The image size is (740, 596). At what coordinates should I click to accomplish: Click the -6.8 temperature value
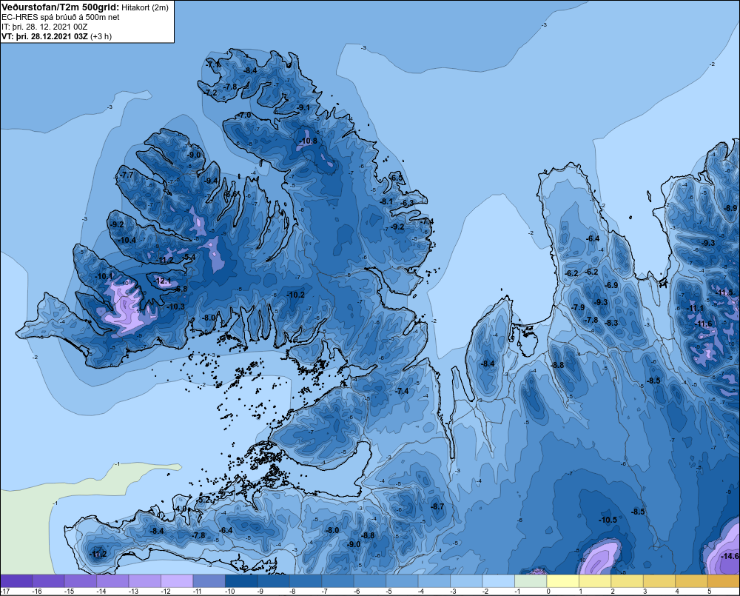click(181, 289)
